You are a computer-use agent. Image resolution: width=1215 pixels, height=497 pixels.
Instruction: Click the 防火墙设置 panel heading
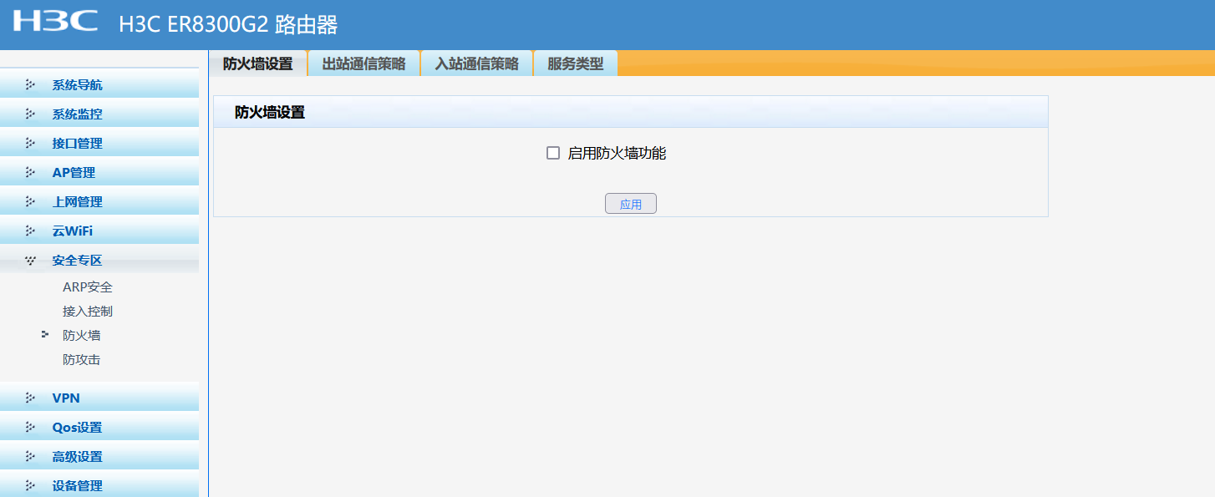270,112
